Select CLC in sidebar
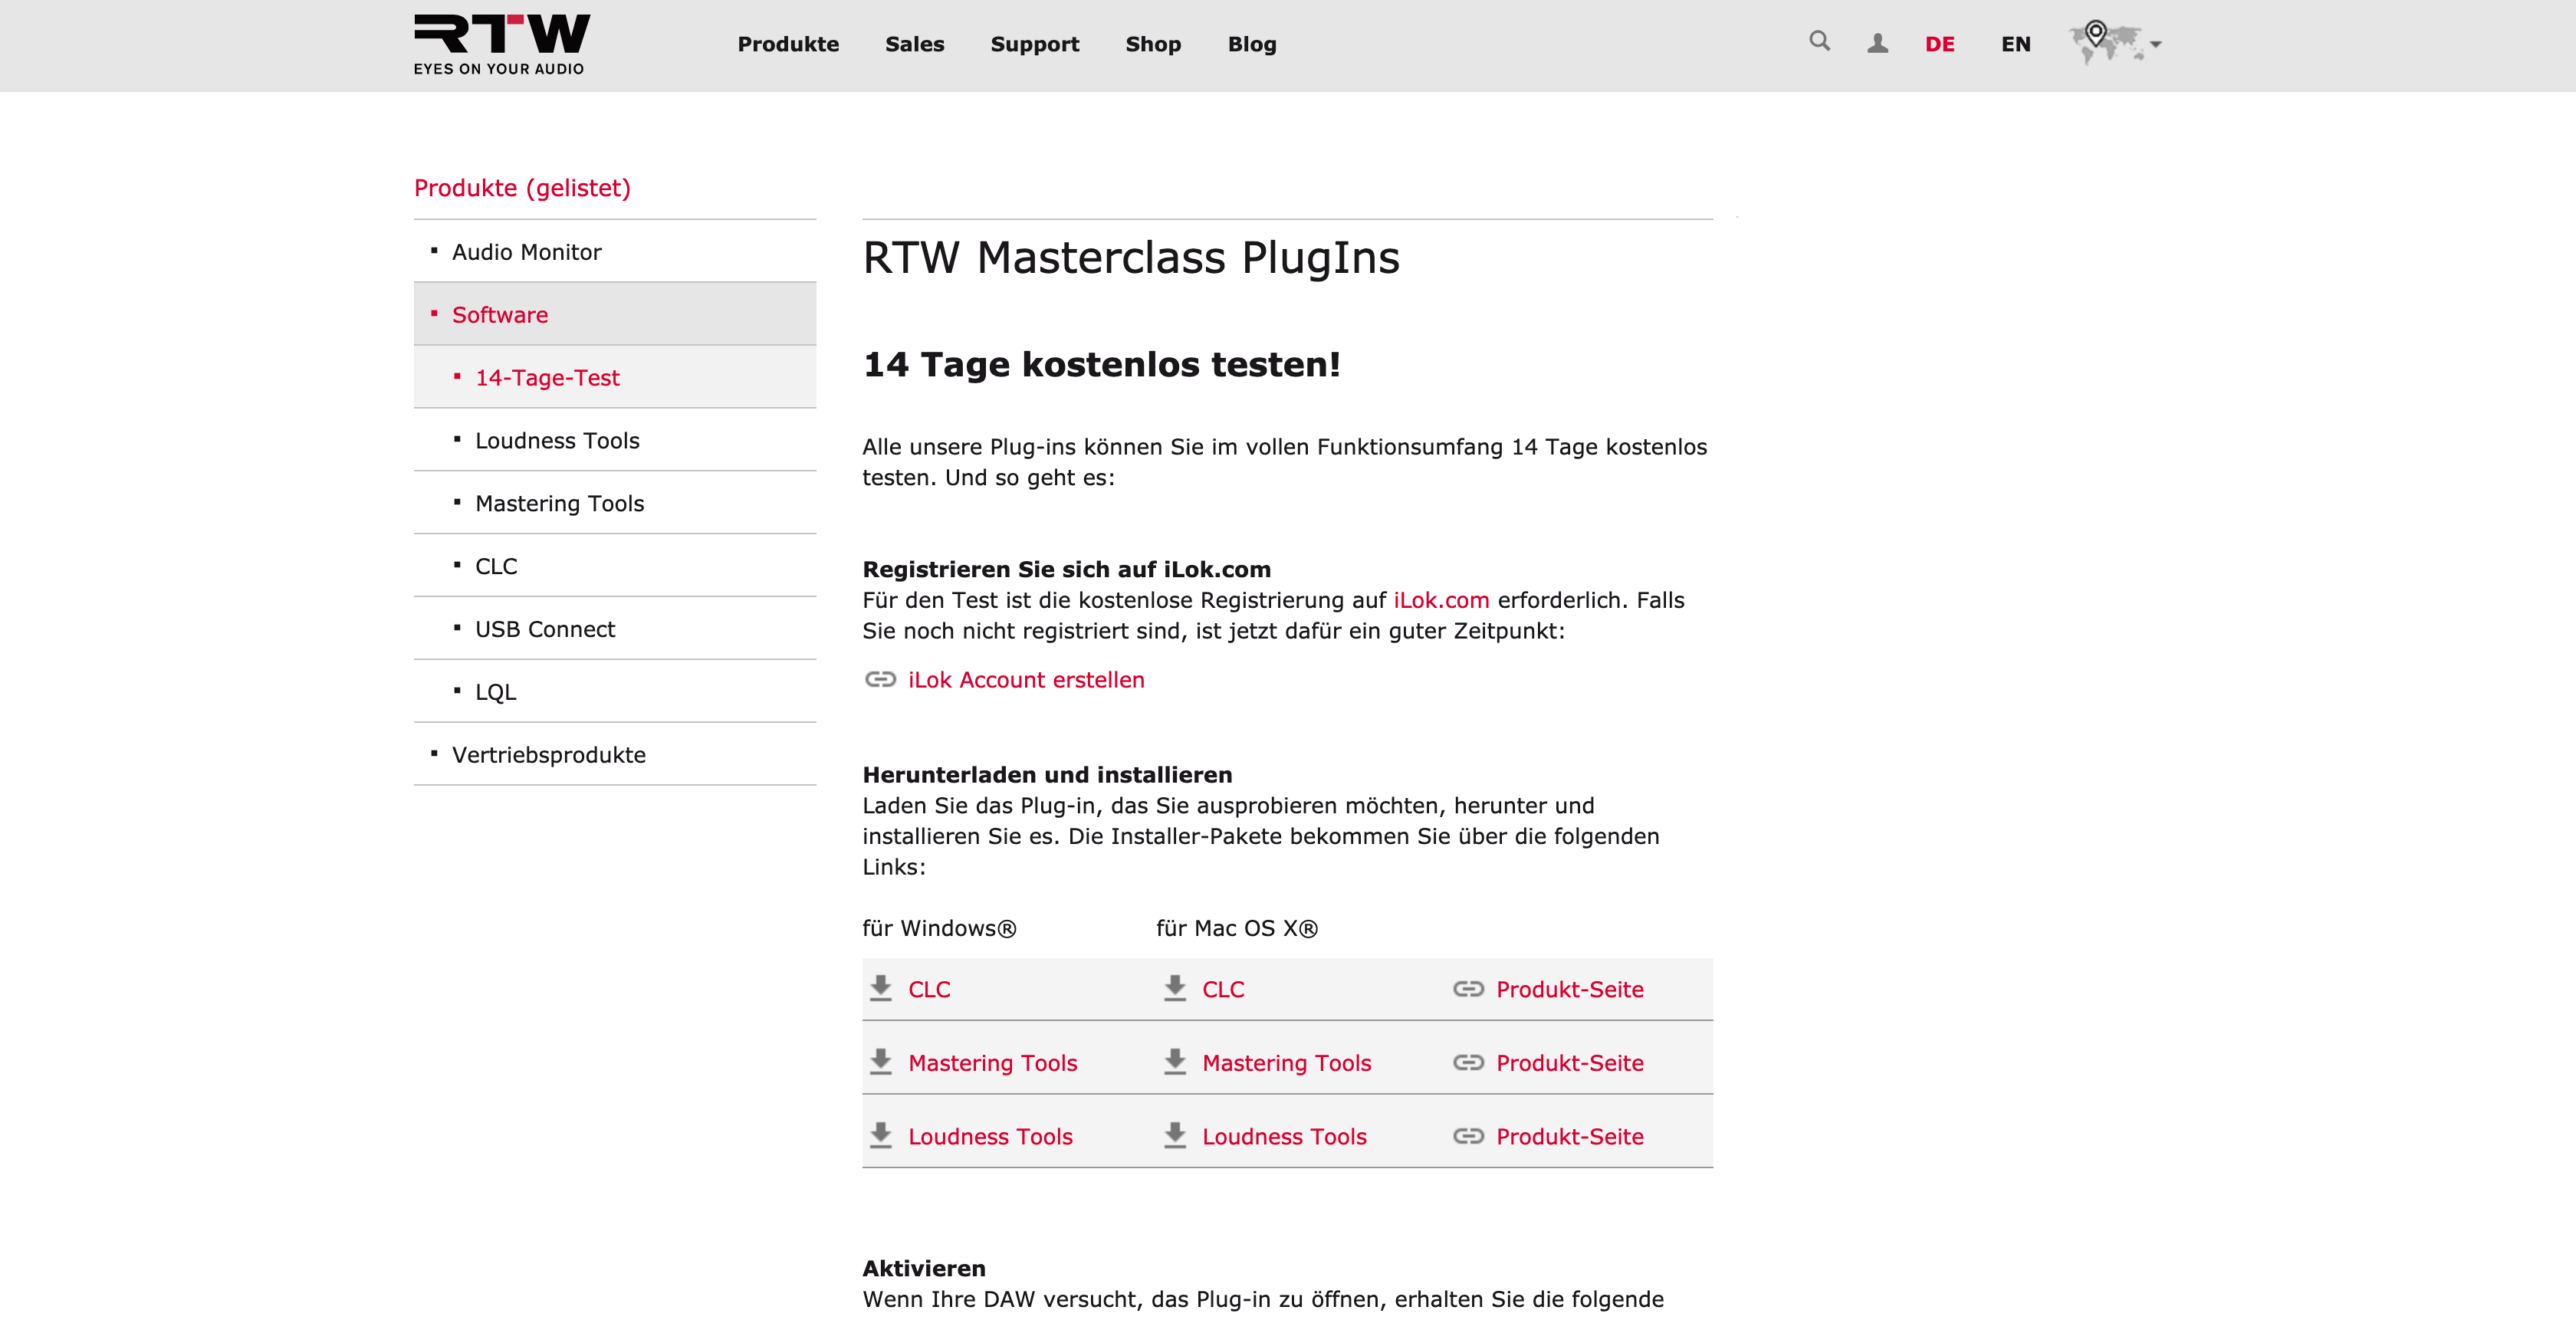This screenshot has height=1320, width=2576. (615, 566)
